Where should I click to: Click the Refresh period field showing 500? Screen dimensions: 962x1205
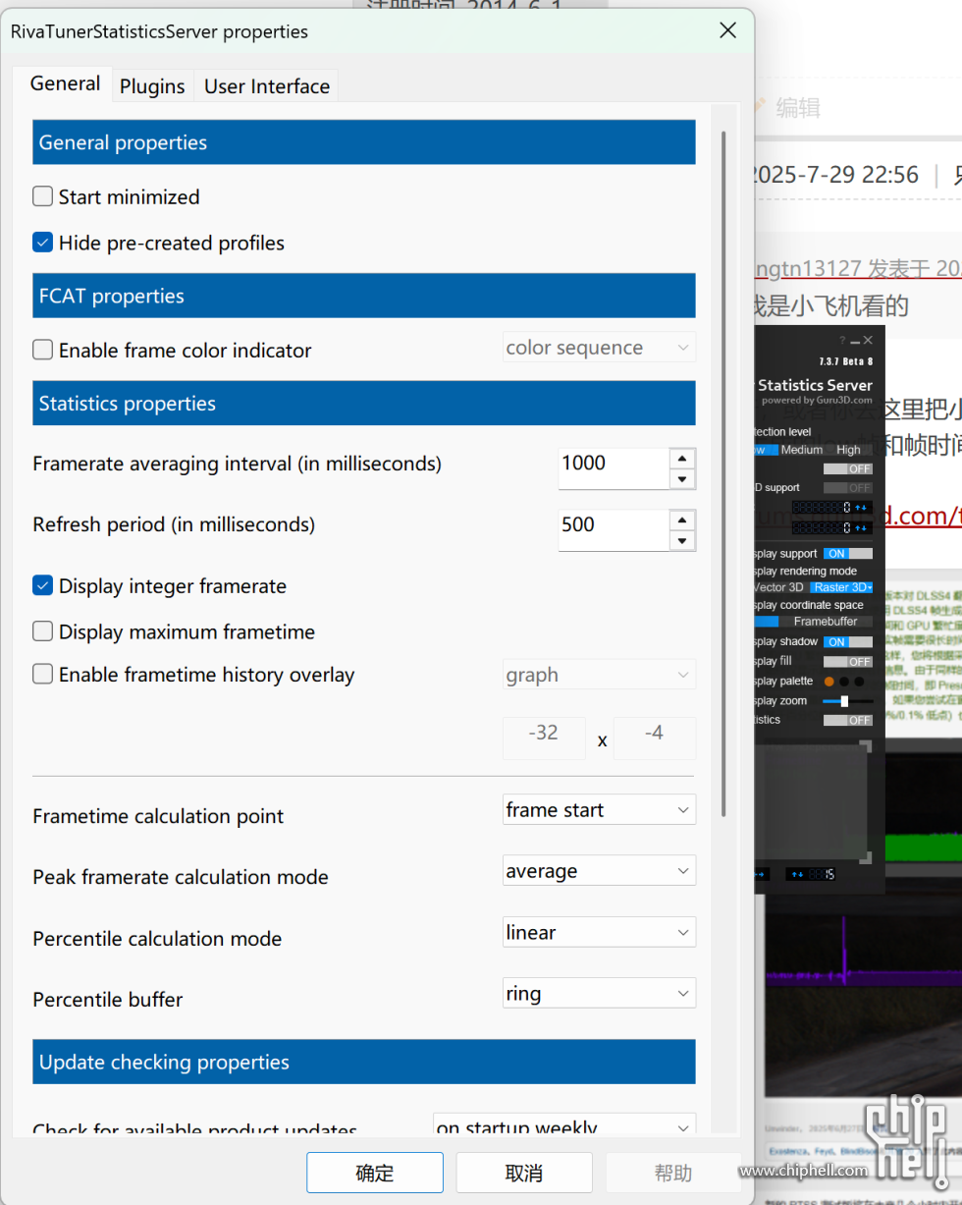615,529
